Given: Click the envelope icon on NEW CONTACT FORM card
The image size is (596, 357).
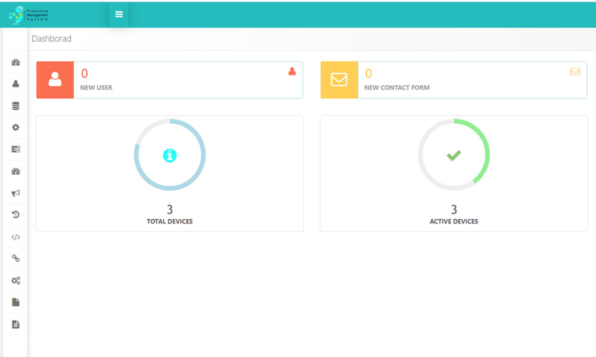Looking at the screenshot, I should pos(575,72).
